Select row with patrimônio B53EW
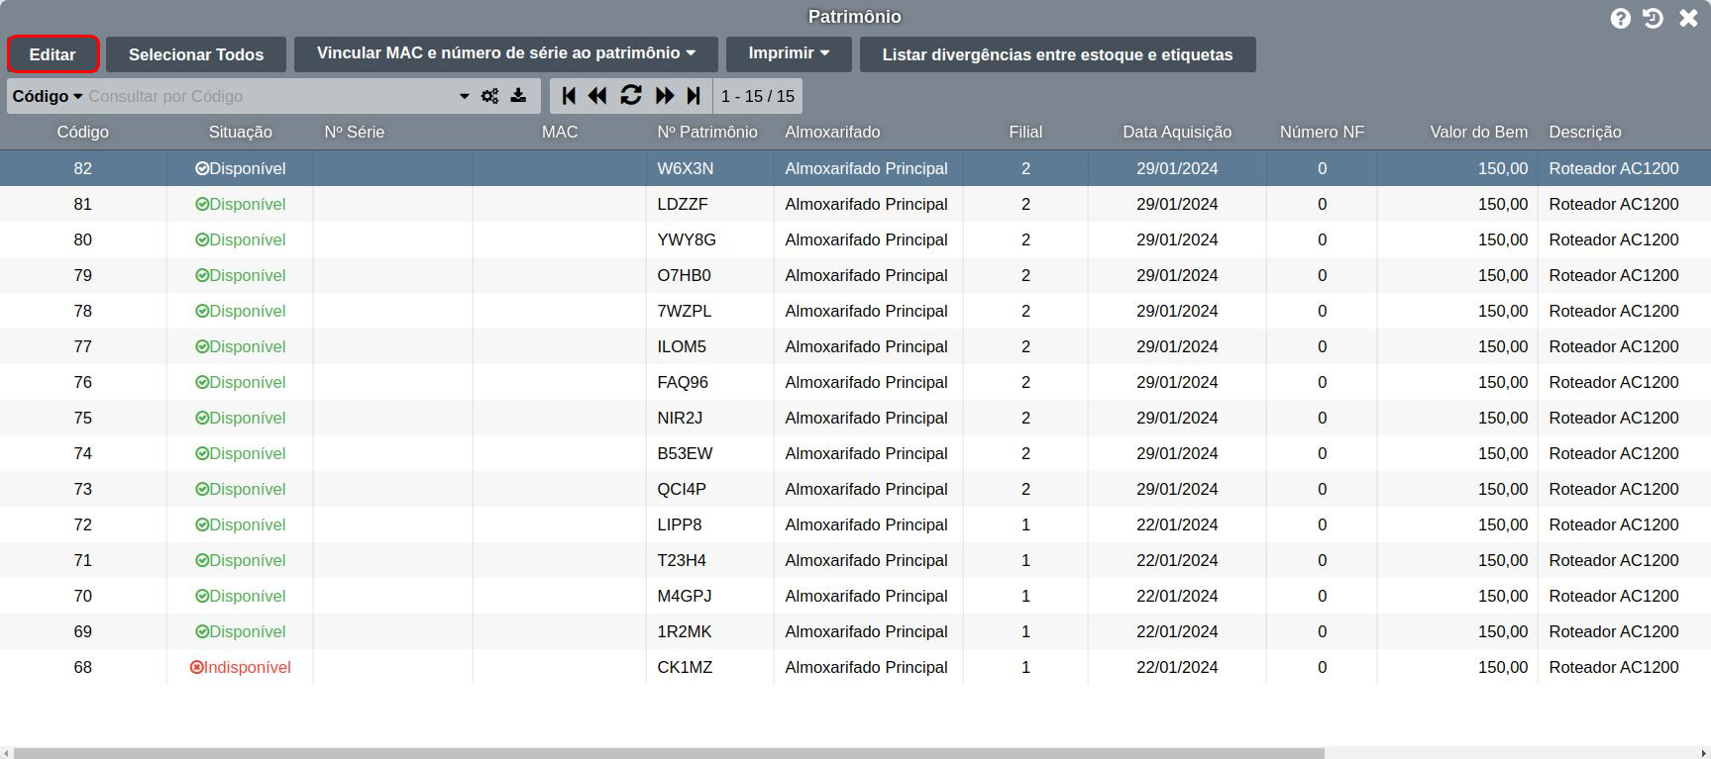This screenshot has height=759, width=1711. tap(855, 453)
